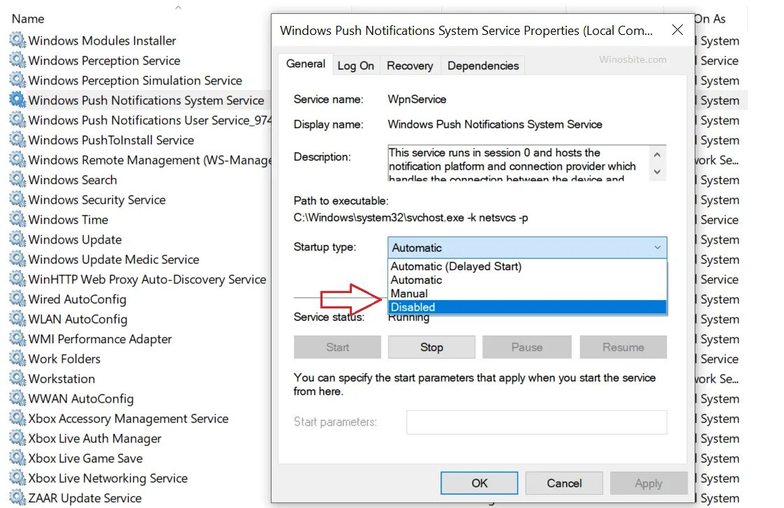Click gear icon beside WWAN AutoConfig

coord(17,398)
